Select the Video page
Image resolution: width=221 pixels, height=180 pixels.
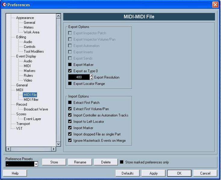tap(28, 80)
